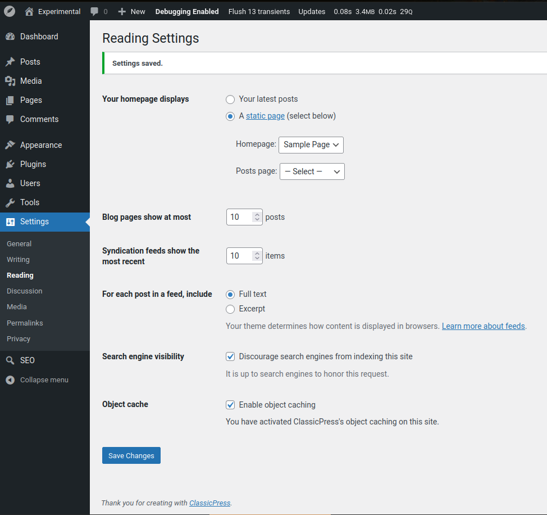Follow the 'Learn more about feeds' link
Image resolution: width=547 pixels, height=515 pixels.
coord(482,326)
